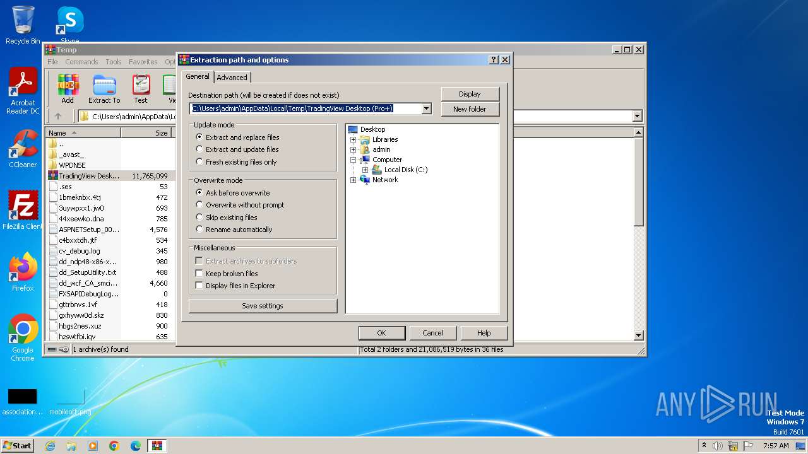The image size is (808, 454).
Task: Open CCleaner desktop icon
Action: [x=23, y=149]
